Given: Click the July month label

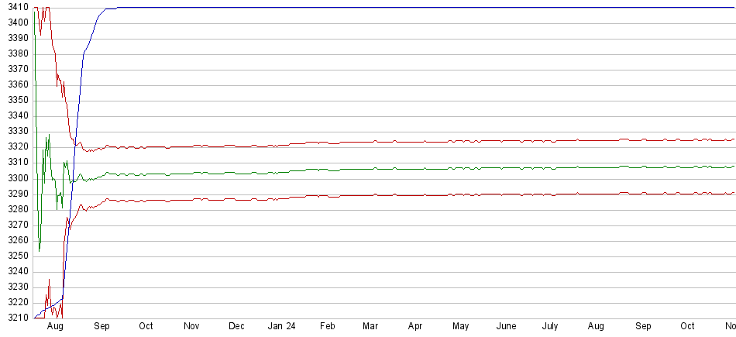Looking at the screenshot, I should (x=551, y=327).
